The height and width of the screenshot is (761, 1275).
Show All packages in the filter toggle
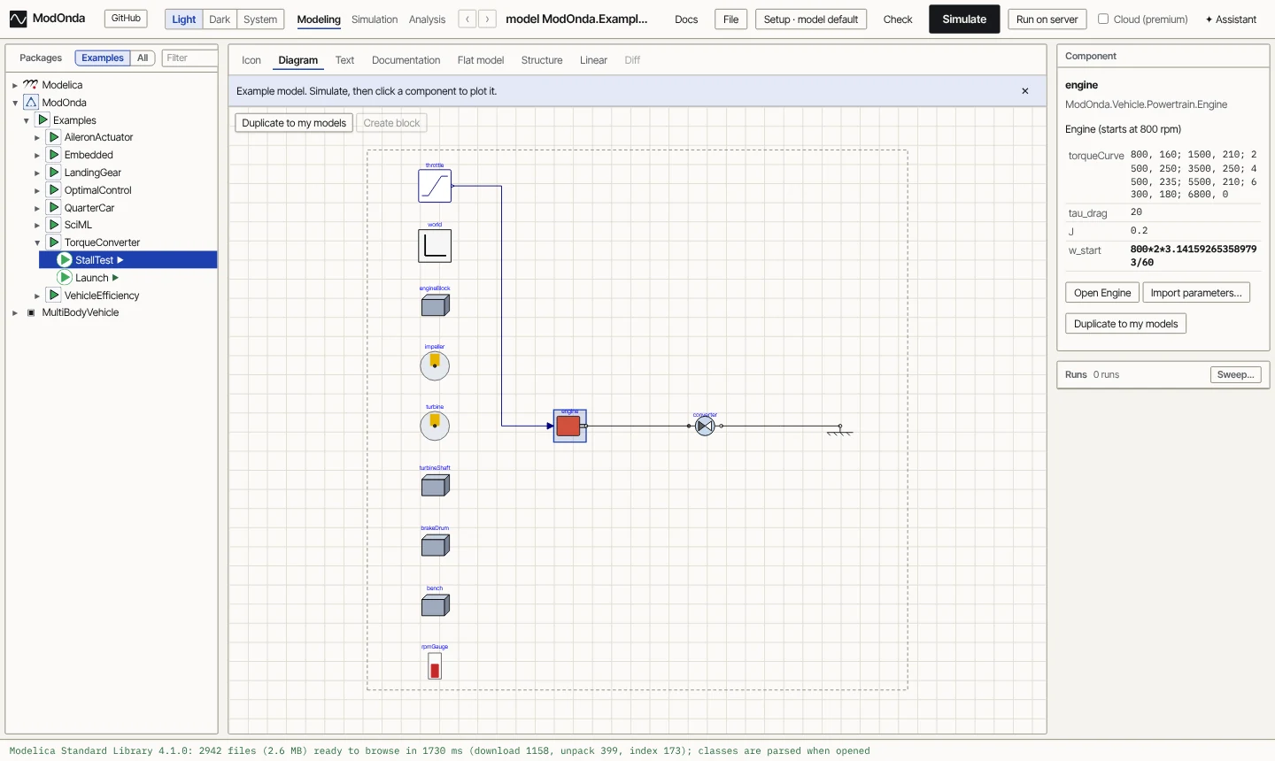143,58
